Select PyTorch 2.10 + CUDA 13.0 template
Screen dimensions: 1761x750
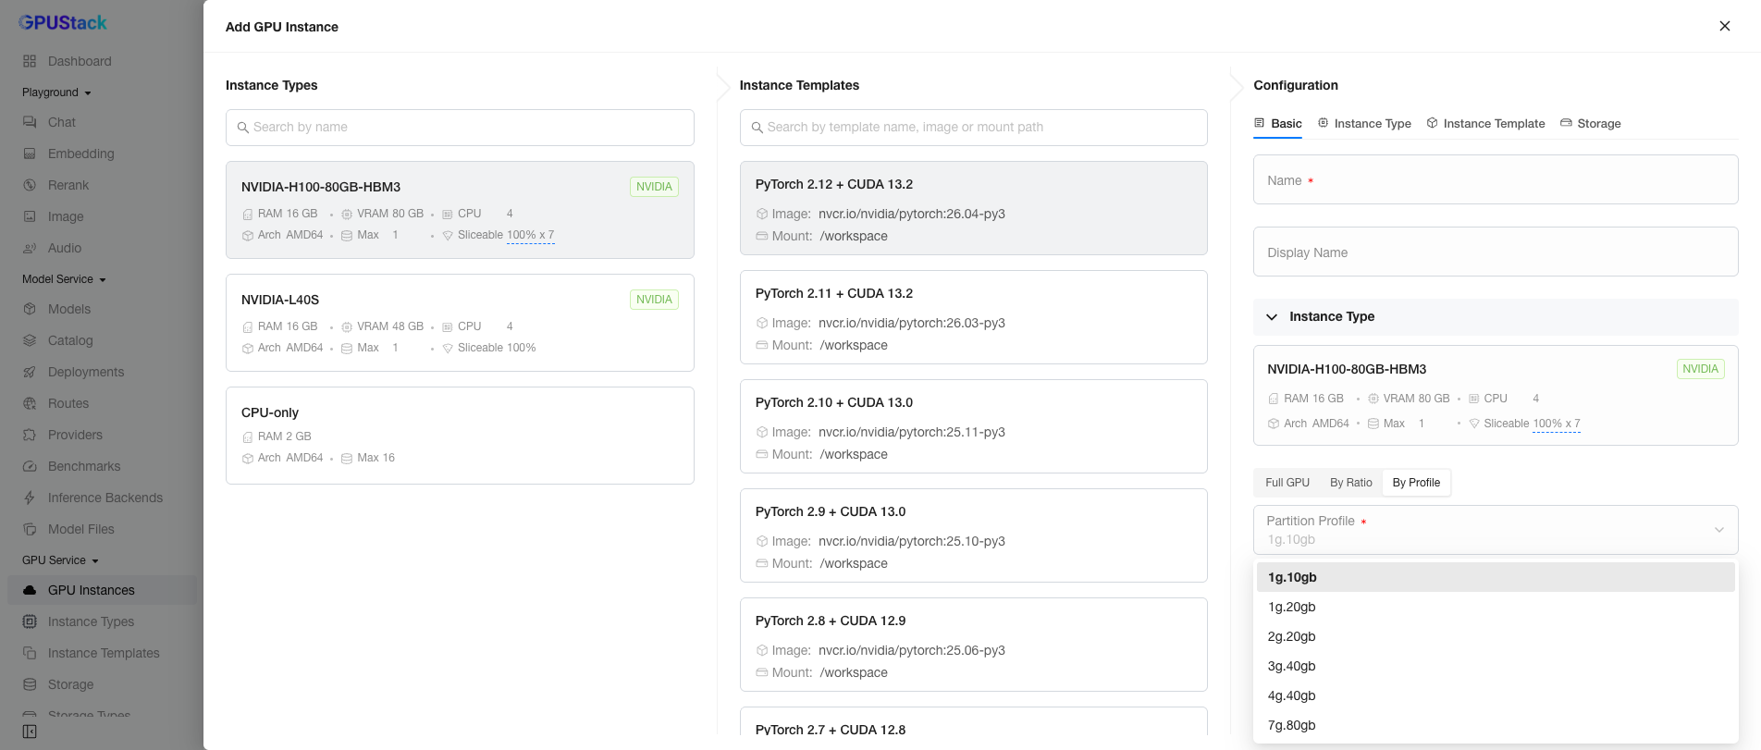pos(973,426)
